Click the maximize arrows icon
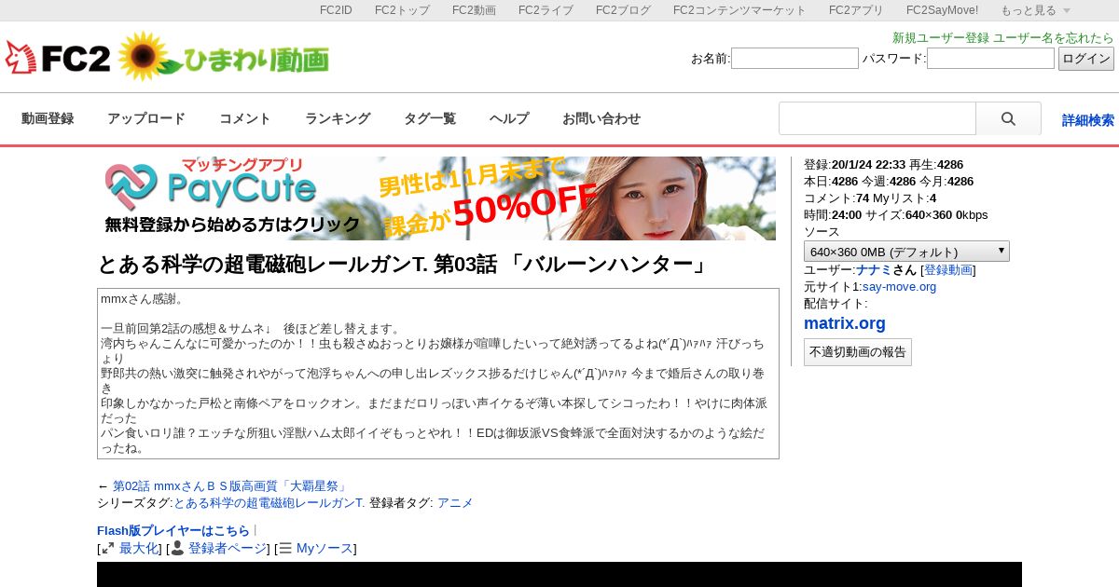 click(x=108, y=549)
